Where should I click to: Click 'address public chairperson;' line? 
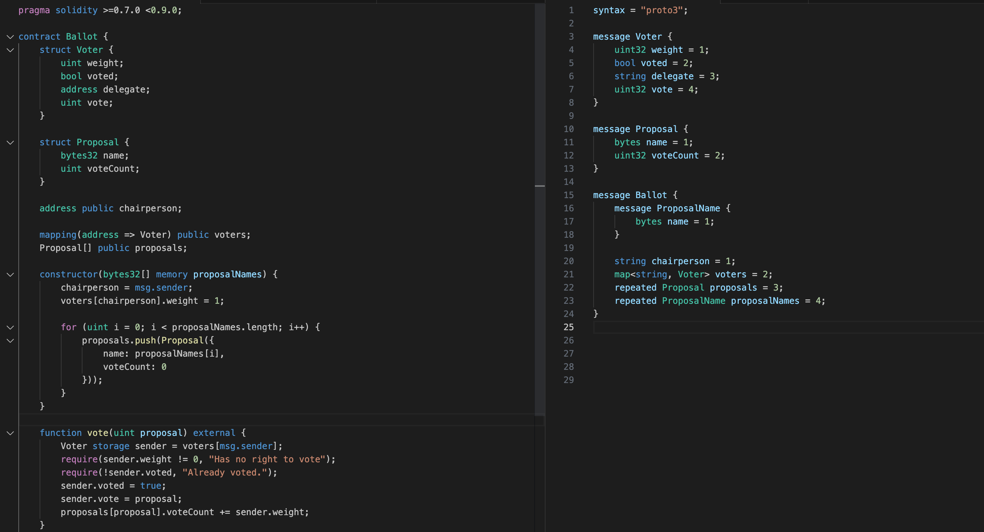coord(111,209)
